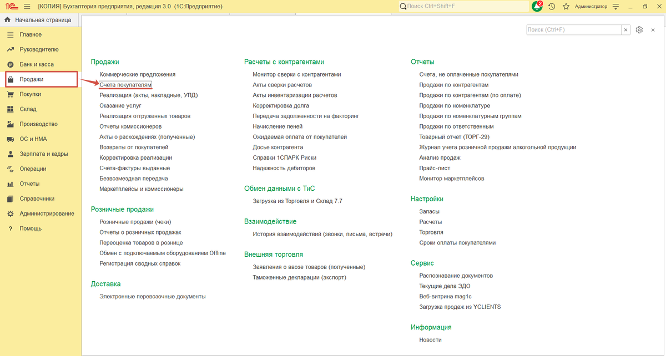Click the global search field Ctrl+Shift+F
The height and width of the screenshot is (356, 666).
[x=463, y=6]
